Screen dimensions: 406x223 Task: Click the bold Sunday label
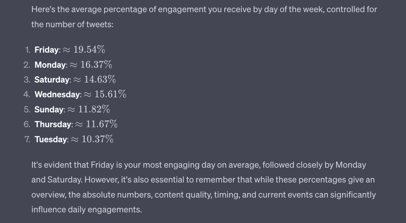pos(49,110)
